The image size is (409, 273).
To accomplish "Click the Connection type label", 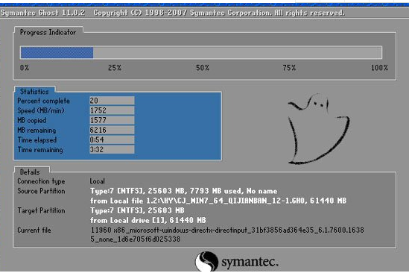I will point(41,181).
